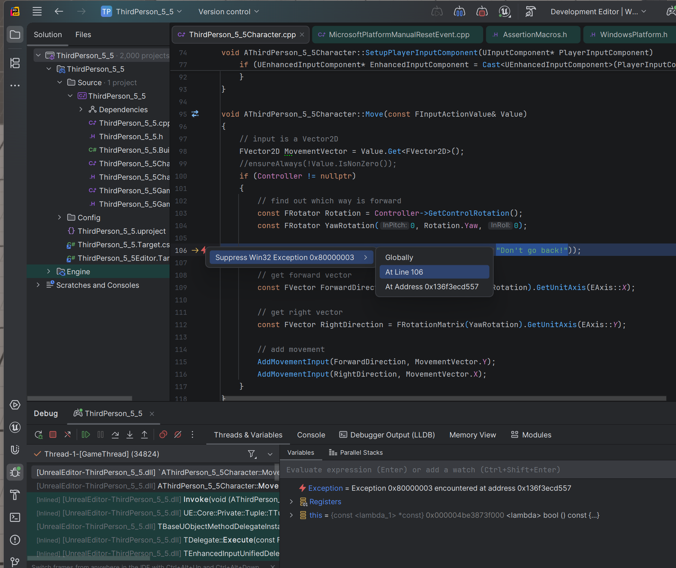Pause the program
This screenshot has height=568, width=676.
coord(101,434)
